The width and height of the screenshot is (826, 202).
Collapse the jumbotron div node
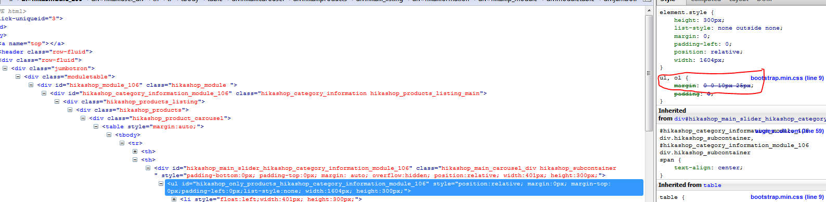pyautogui.click(x=5, y=69)
